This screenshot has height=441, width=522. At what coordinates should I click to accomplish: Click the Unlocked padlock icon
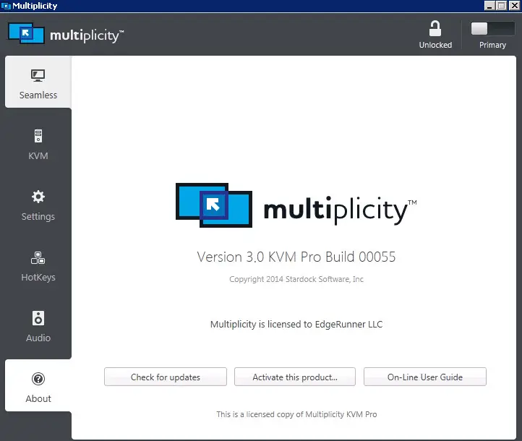click(x=435, y=29)
